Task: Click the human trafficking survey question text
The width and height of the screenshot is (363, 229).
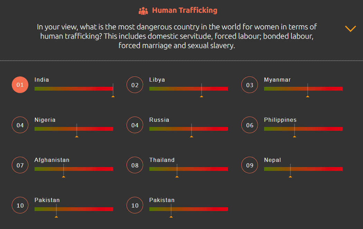Action: 177,36
